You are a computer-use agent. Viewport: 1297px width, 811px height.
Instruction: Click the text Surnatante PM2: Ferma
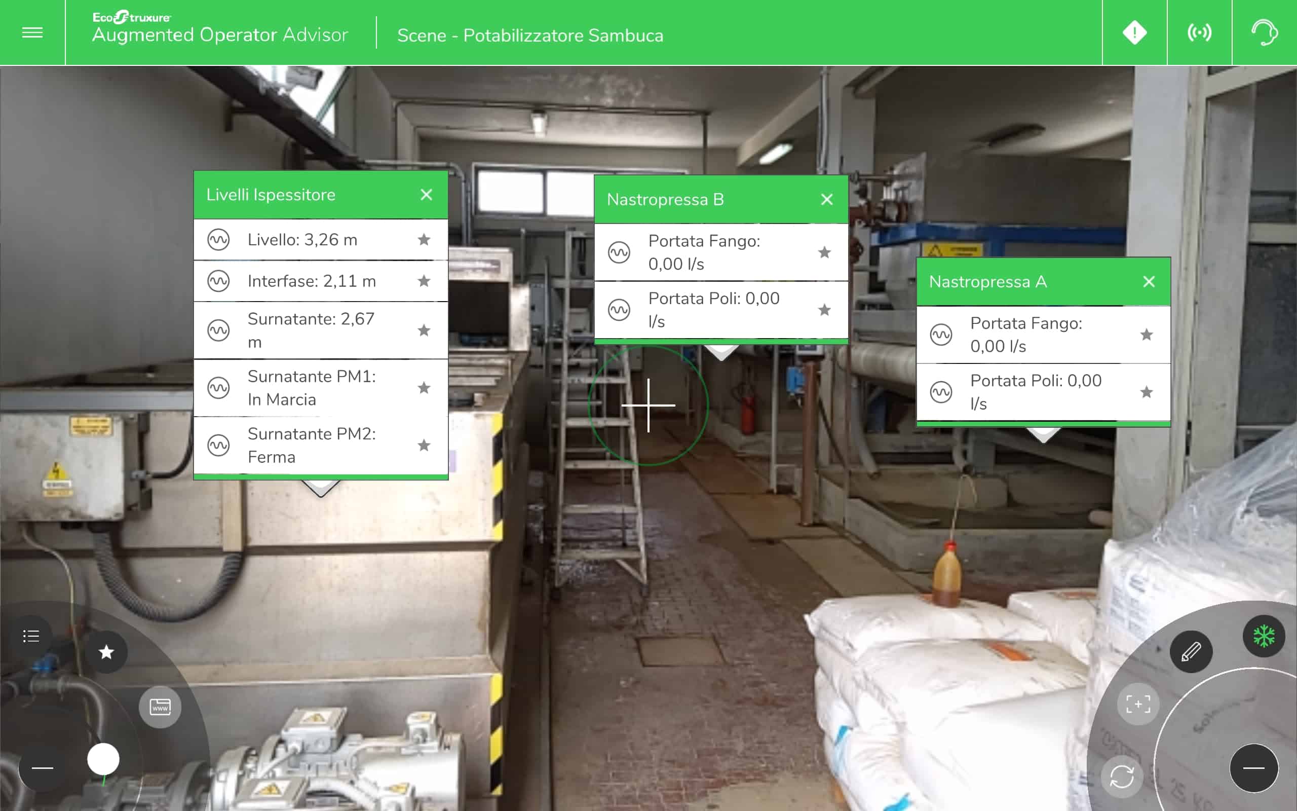click(x=312, y=445)
